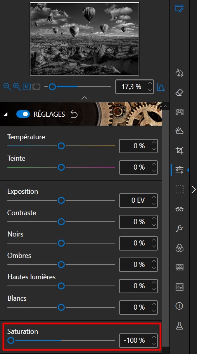Click the Ombres slider handle

pyautogui.click(x=61, y=265)
